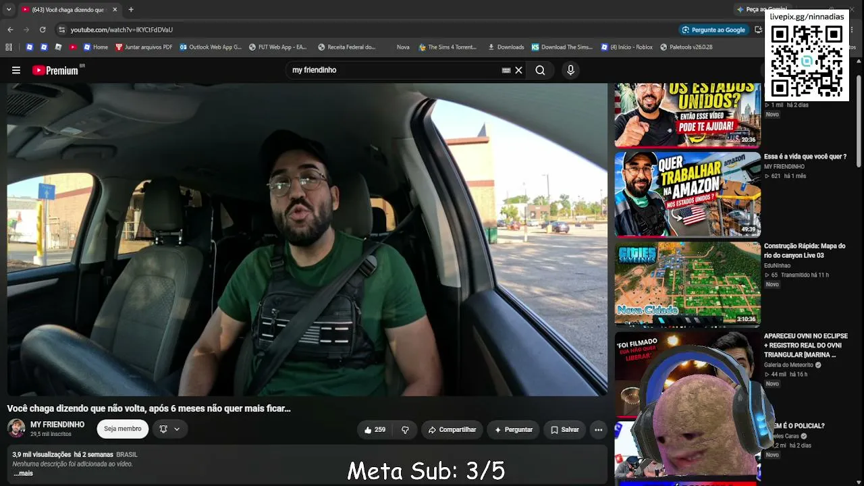Viewport: 864px width, 486px height.
Task: Go to YouTube Premium home via logo
Action: point(55,70)
